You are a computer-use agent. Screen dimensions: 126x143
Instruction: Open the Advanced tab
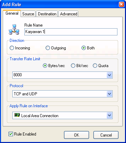[x=68, y=14]
